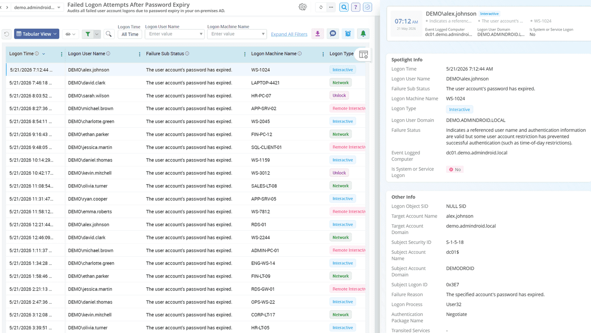This screenshot has height=333, width=591.
Task: Click the Interactive Logon Type tag in Spotlight Info
Action: pos(459,109)
